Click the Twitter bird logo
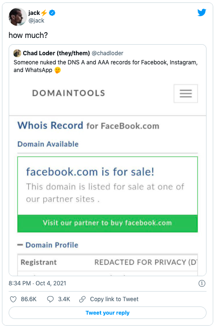 [202, 12]
